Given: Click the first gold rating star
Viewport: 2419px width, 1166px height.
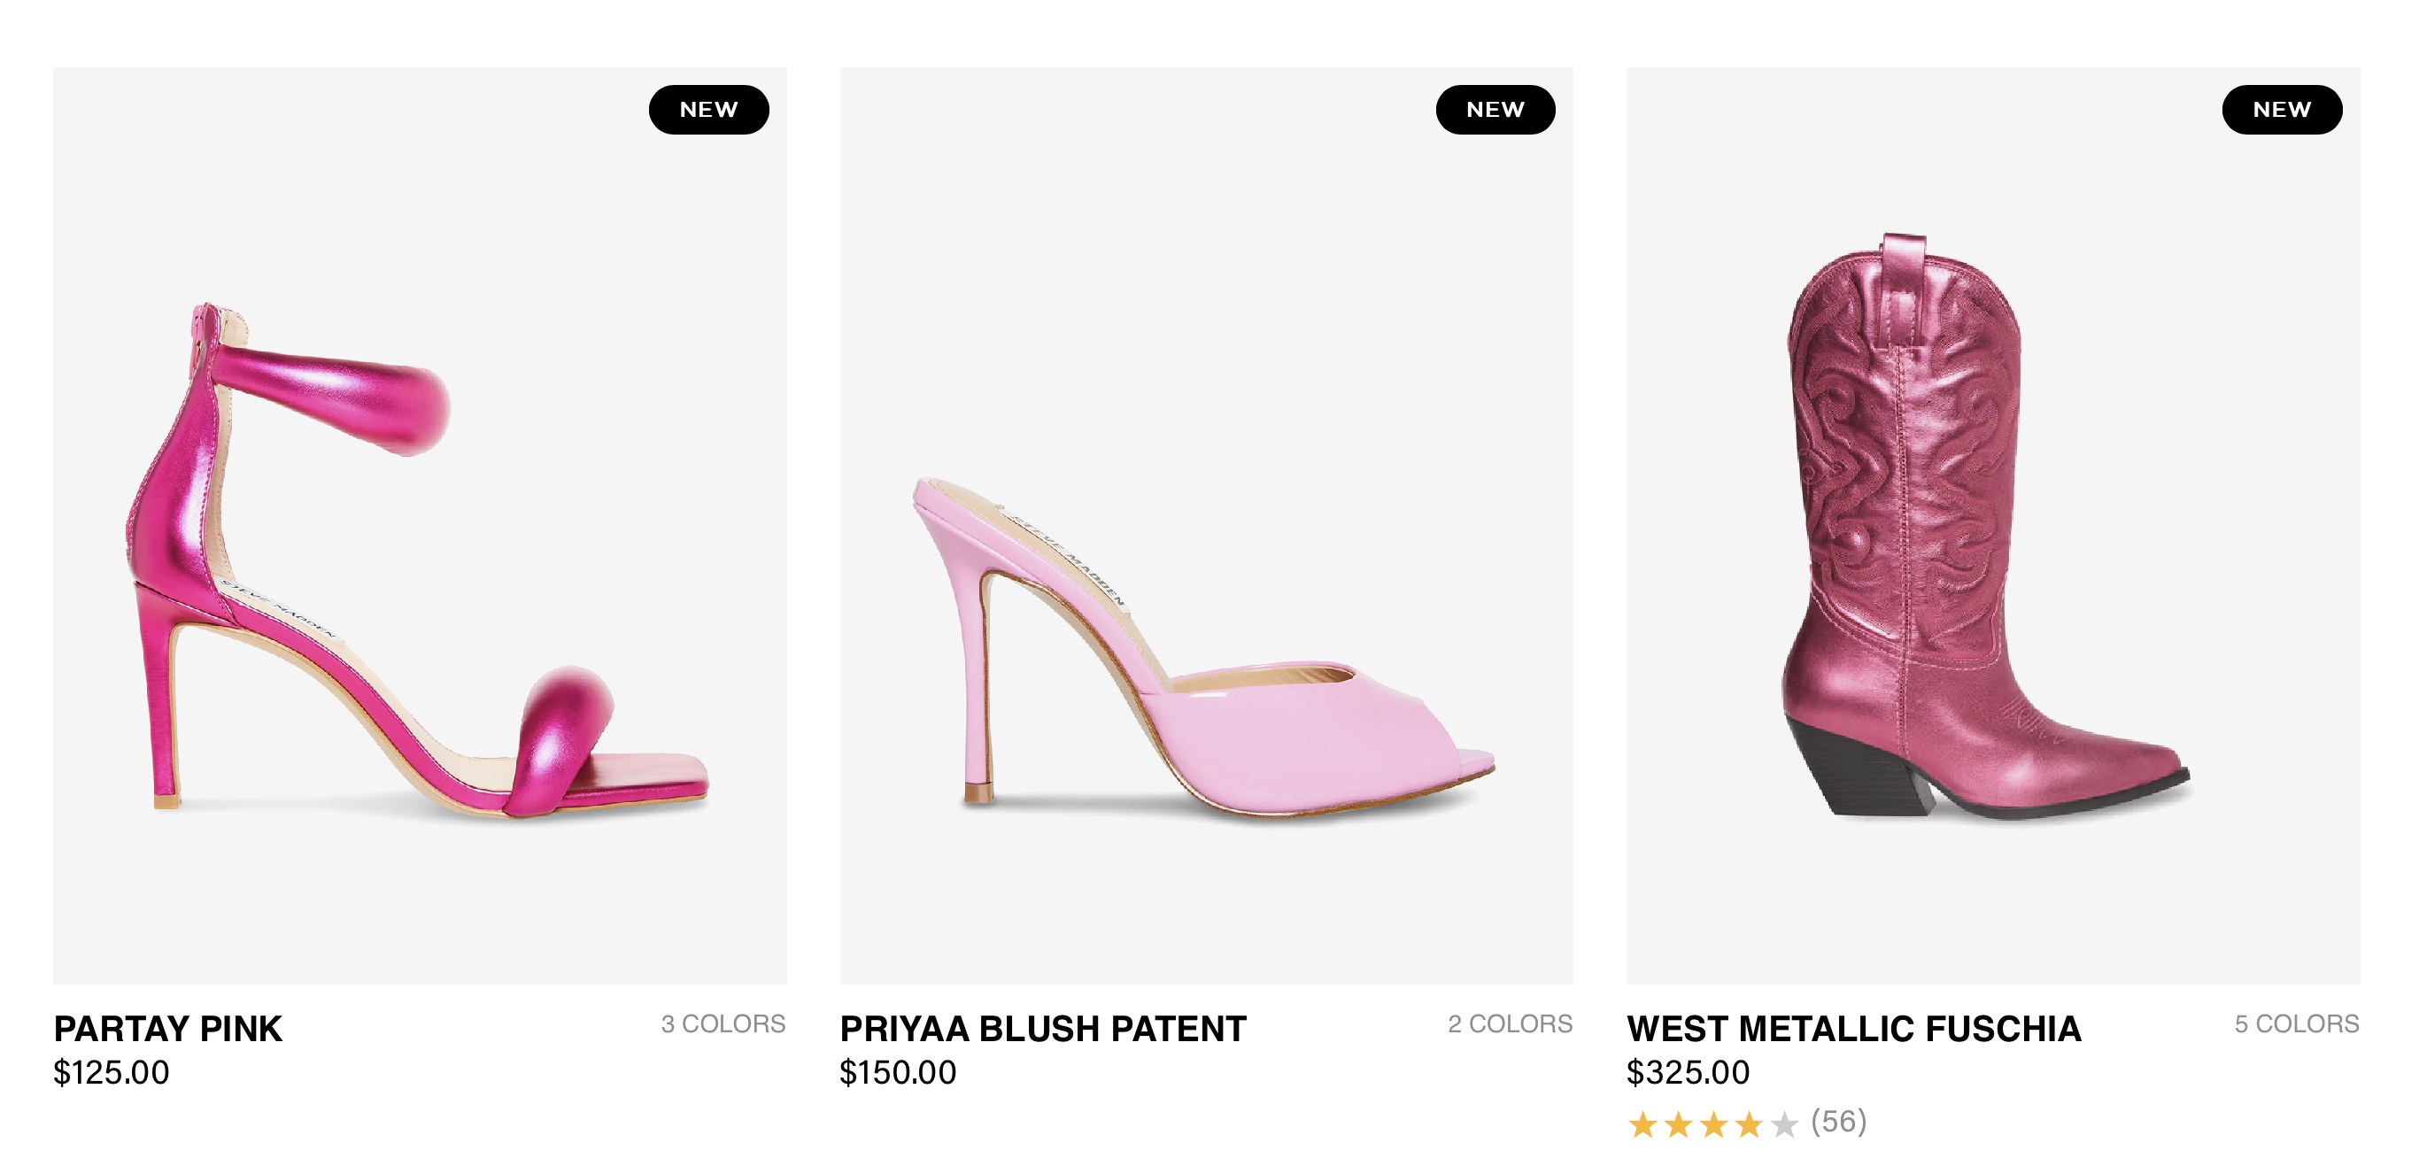Looking at the screenshot, I should [1642, 1124].
